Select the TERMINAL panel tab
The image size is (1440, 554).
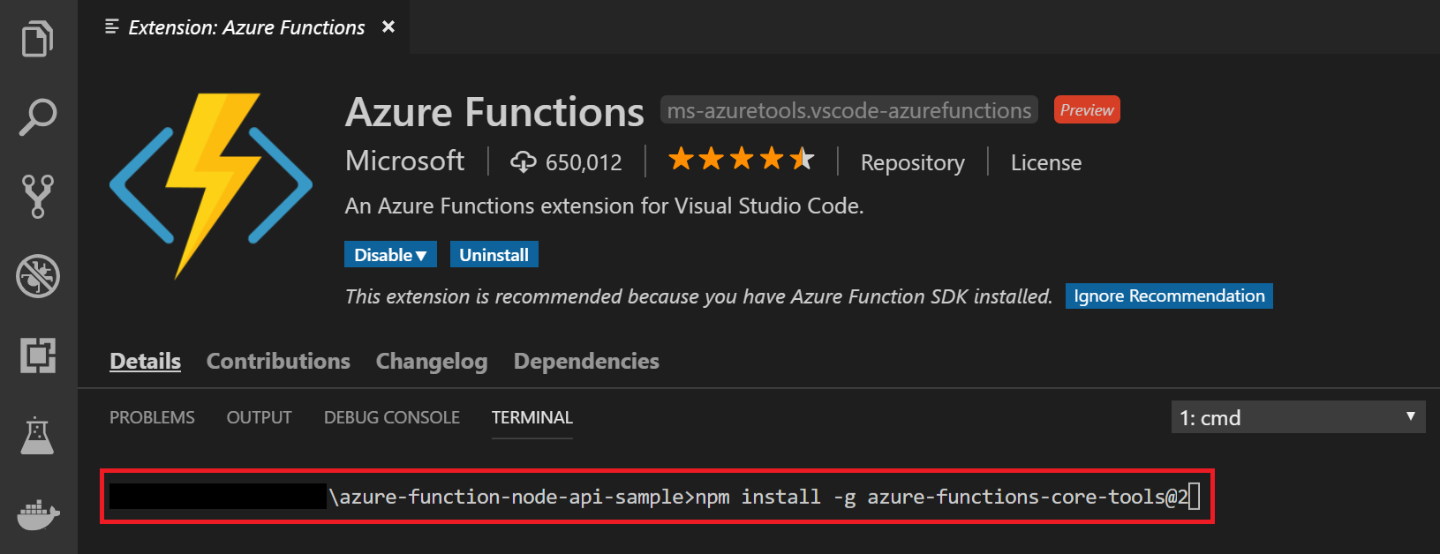[532, 417]
